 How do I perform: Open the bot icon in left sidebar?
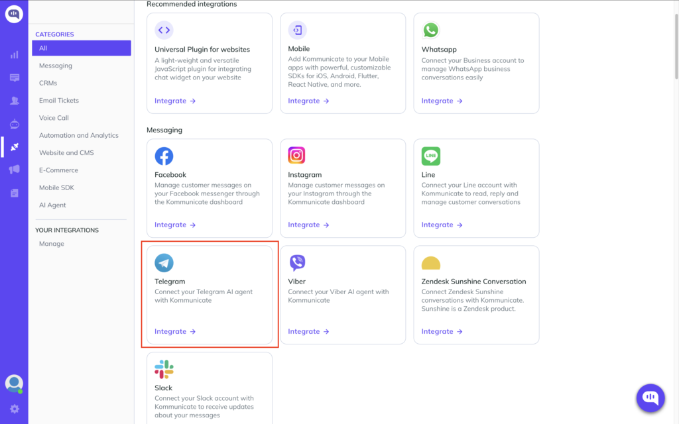pos(14,124)
